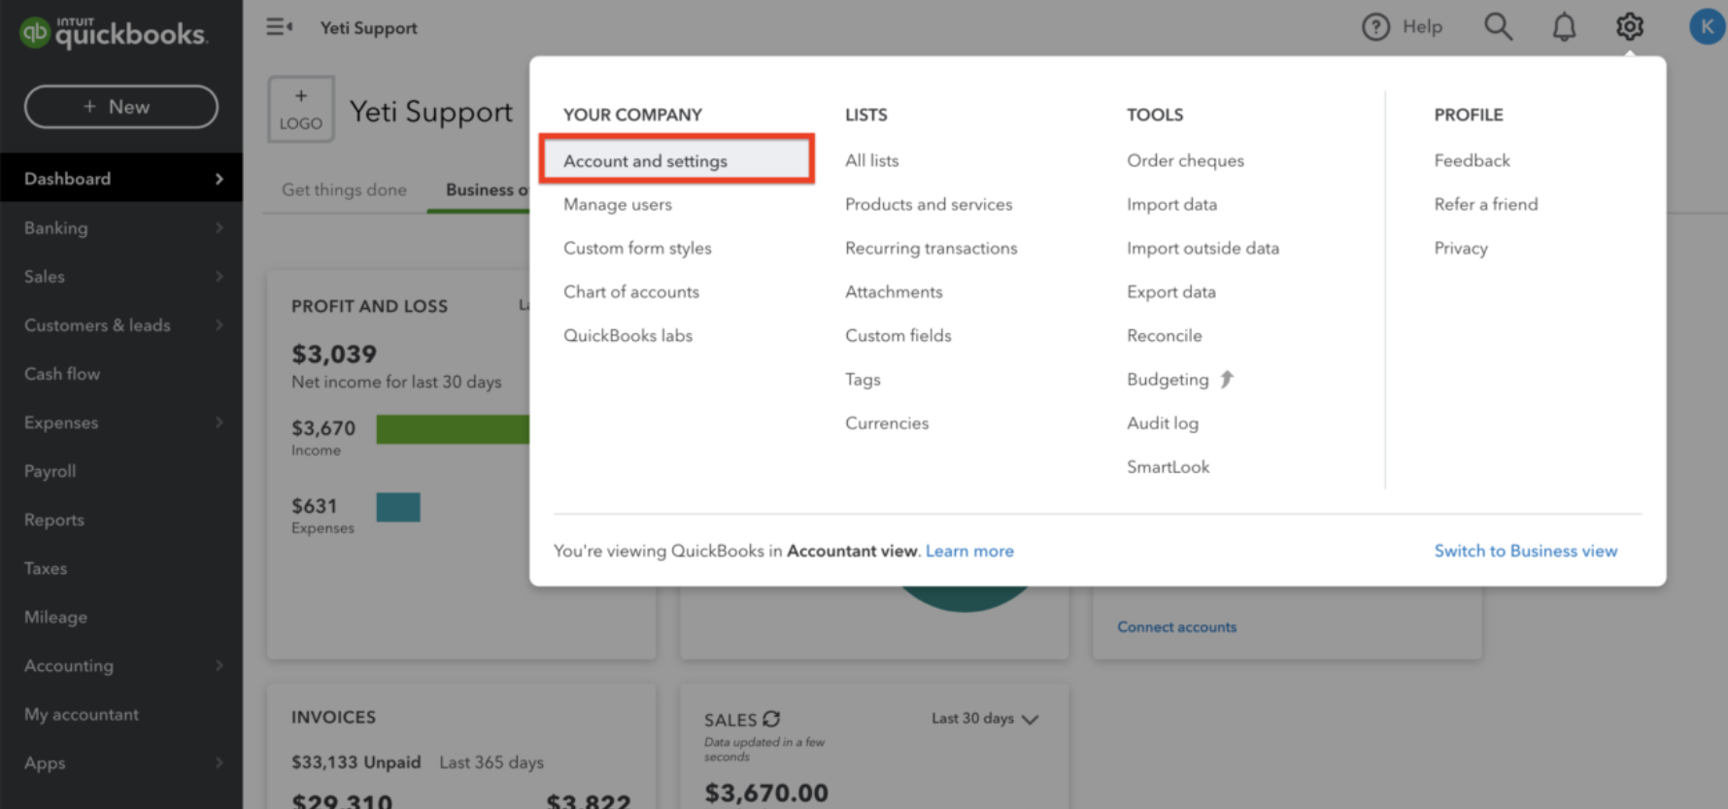Viewport: 1728px width, 809px height.
Task: Open Budgeting tool
Action: (x=1168, y=379)
